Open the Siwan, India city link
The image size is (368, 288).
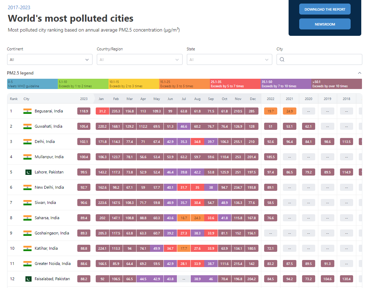click(45, 203)
